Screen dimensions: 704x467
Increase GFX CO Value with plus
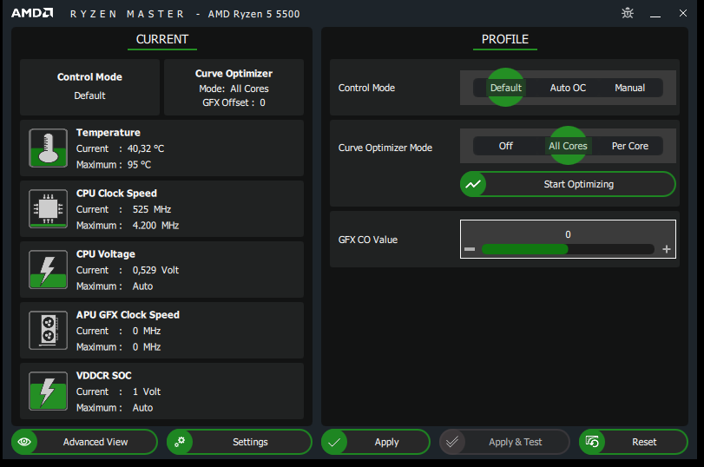667,249
